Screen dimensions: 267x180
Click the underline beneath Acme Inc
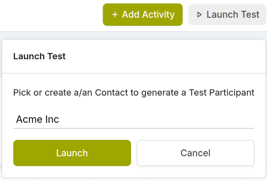point(133,128)
